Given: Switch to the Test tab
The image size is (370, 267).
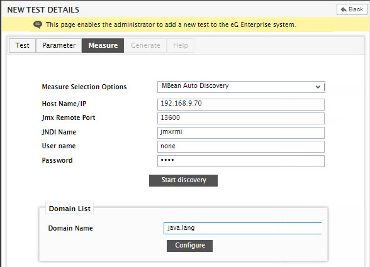Looking at the screenshot, I should point(23,45).
